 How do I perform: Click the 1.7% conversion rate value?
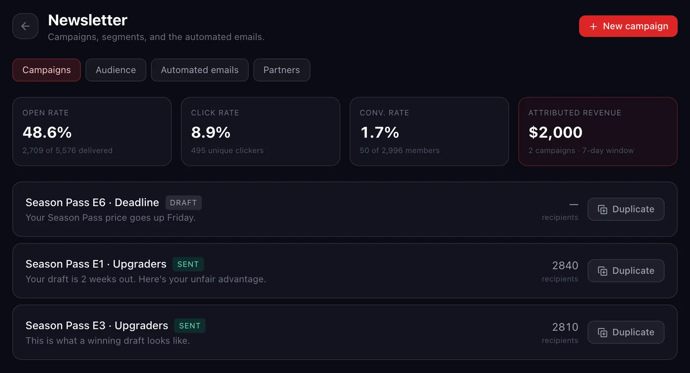[379, 132]
